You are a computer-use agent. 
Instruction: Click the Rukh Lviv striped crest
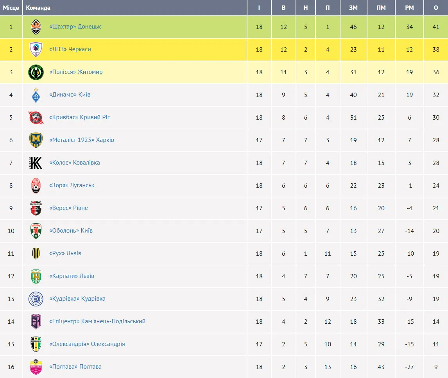36,254
